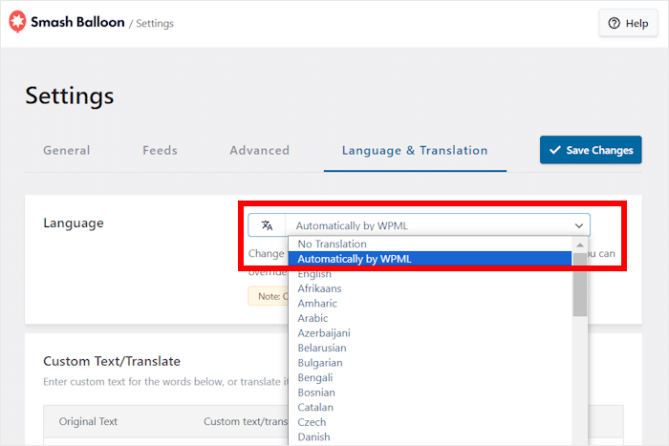
Task: Click the checkmark icon on Save Changes
Action: (554, 150)
